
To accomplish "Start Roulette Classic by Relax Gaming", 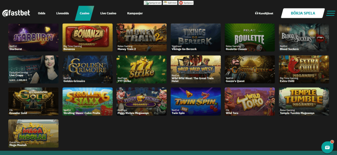I will tap(250, 37).
